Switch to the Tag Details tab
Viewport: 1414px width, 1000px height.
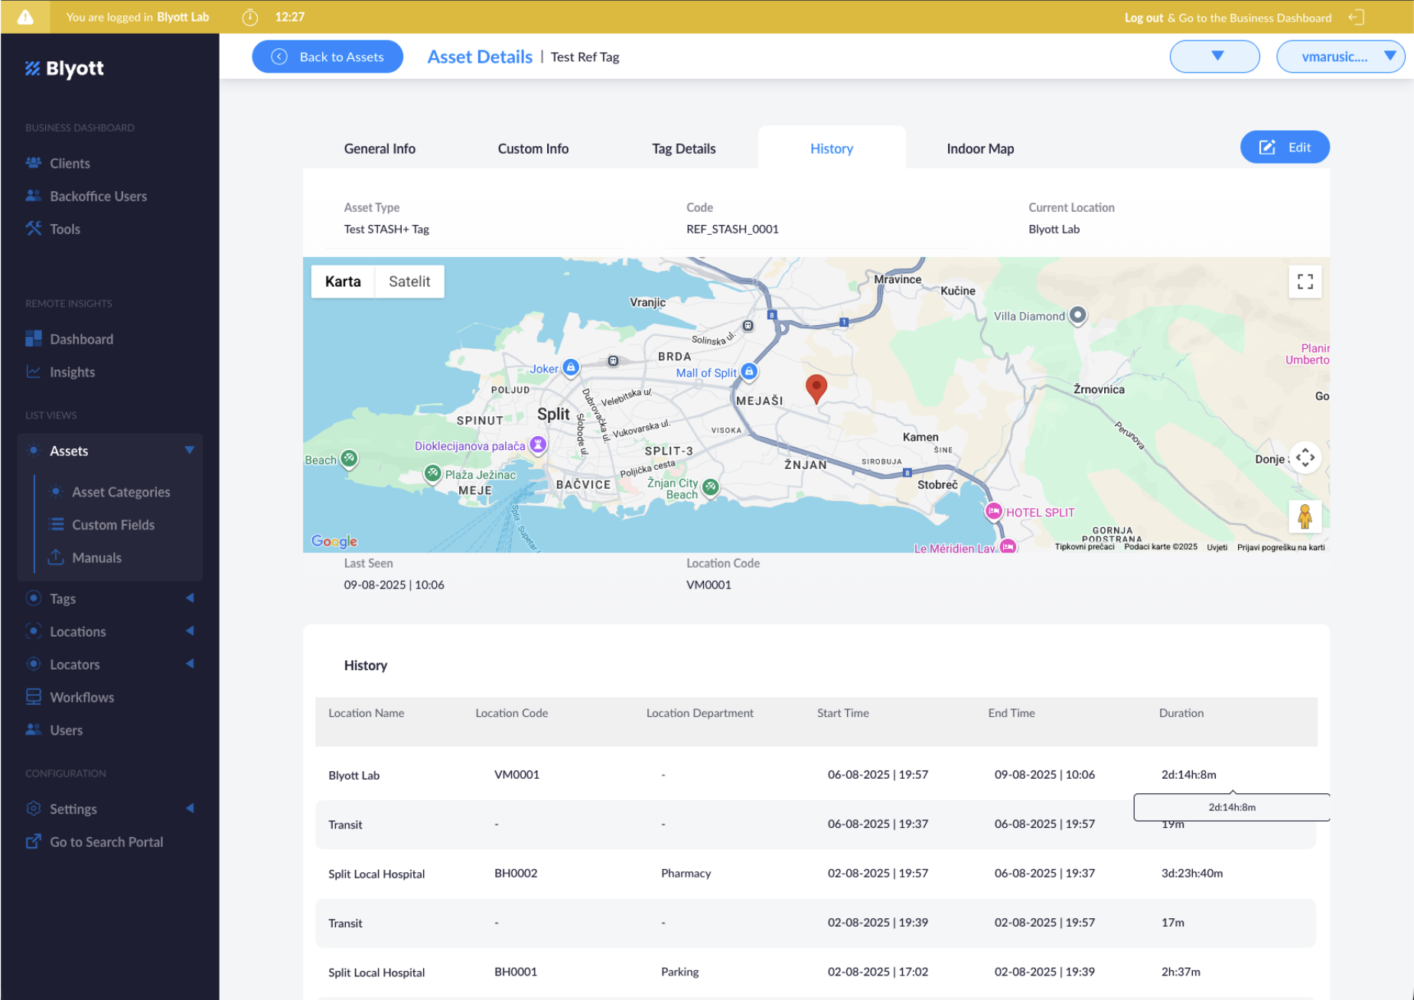point(683,148)
